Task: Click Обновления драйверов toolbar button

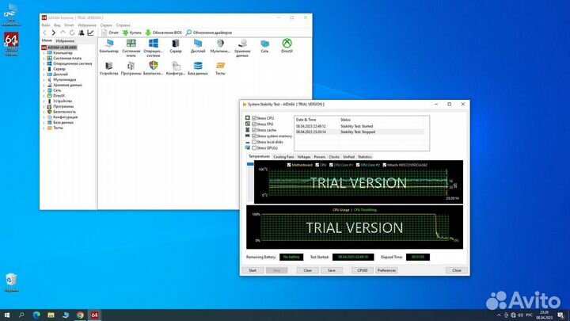Action: pyautogui.click(x=209, y=32)
